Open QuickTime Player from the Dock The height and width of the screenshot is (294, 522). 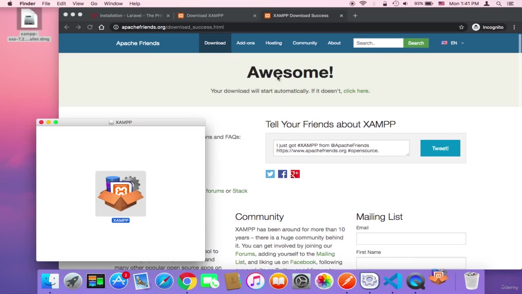click(416, 281)
